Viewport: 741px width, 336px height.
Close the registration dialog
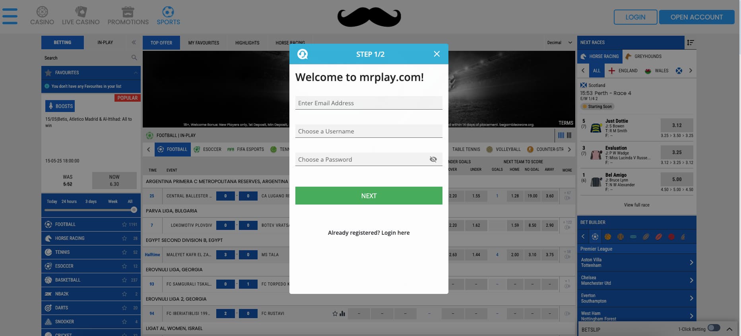point(436,54)
